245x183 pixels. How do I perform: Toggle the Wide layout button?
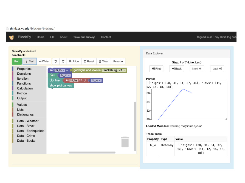[x=44, y=61]
